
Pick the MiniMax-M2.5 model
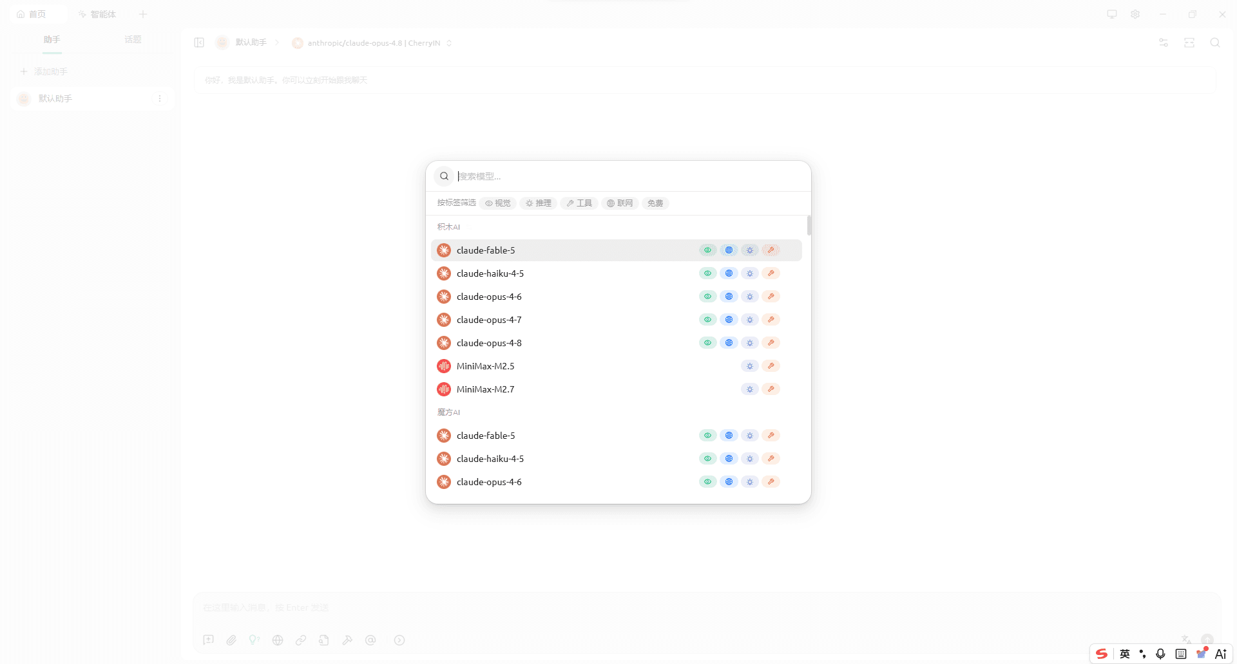[617, 366]
